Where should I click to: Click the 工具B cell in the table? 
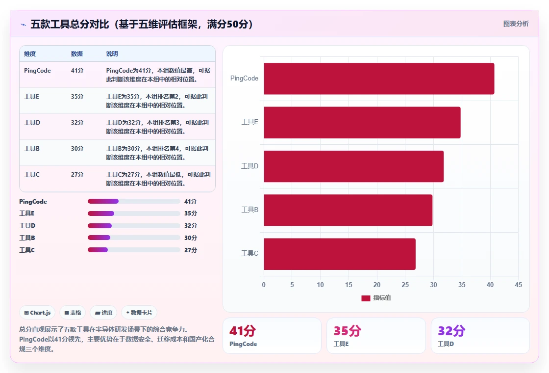click(32, 148)
